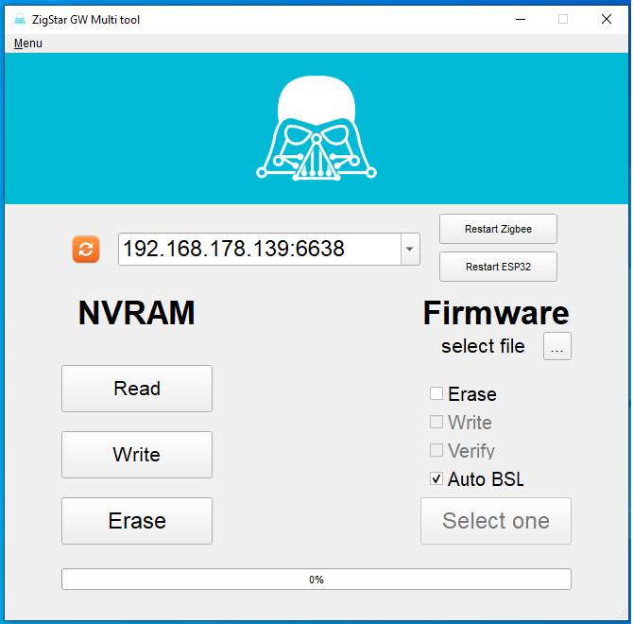
Task: Click the window resize grip corner
Action: 623,615
